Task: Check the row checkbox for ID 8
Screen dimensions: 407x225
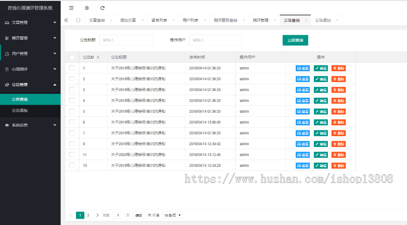Action: tap(72, 144)
